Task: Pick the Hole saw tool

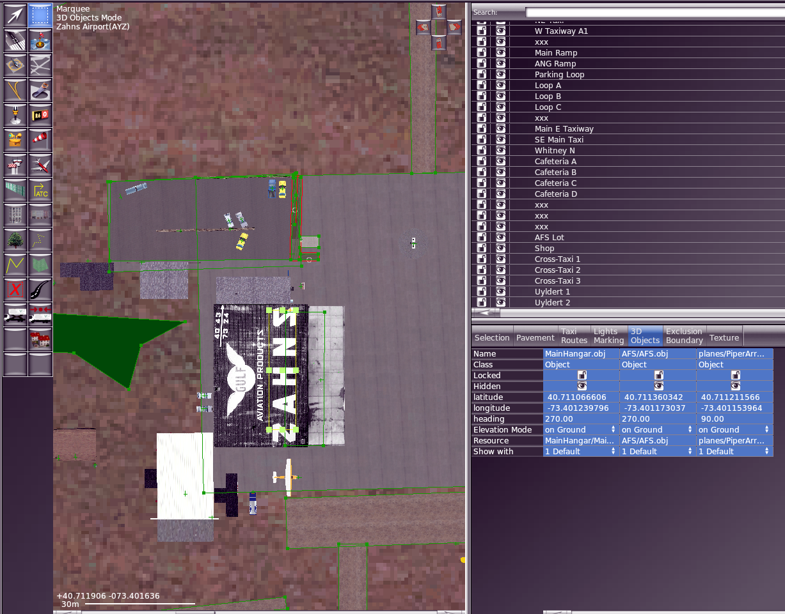Action: (x=40, y=90)
